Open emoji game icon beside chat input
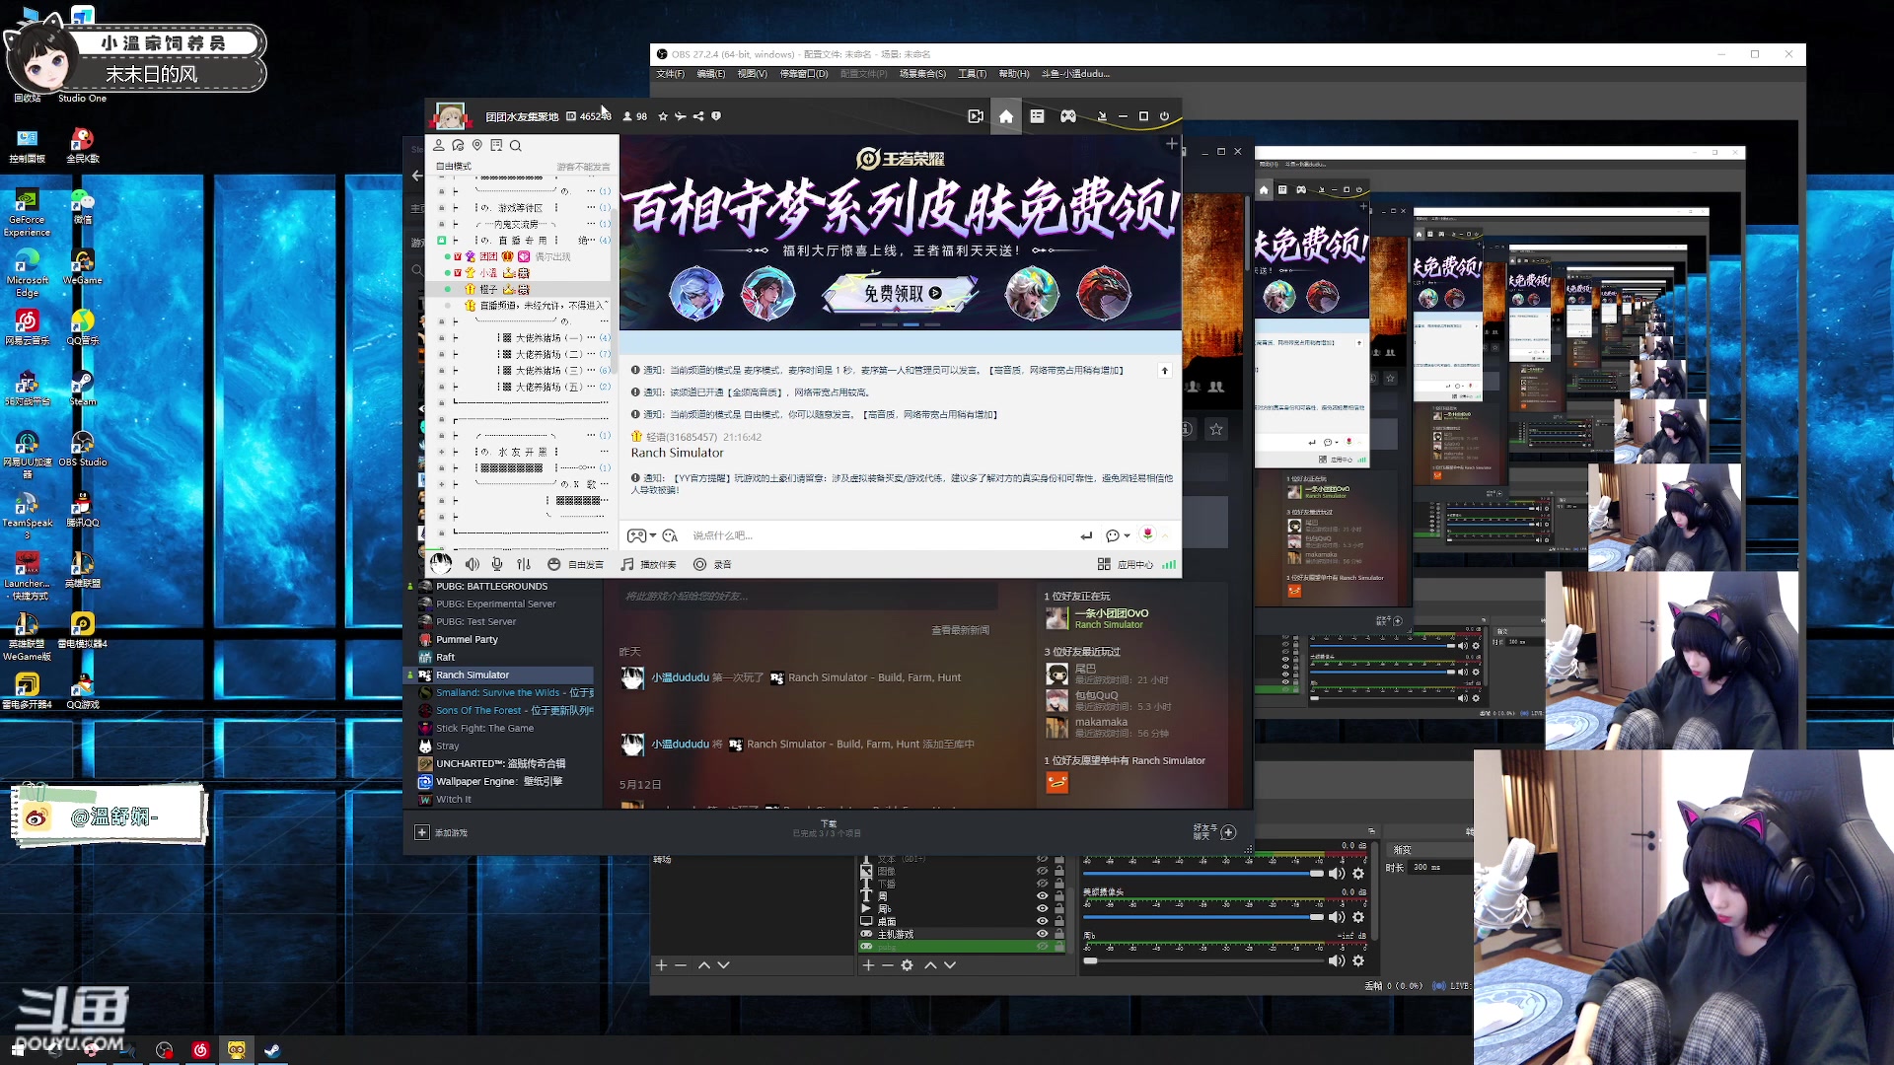 pyautogui.click(x=641, y=535)
